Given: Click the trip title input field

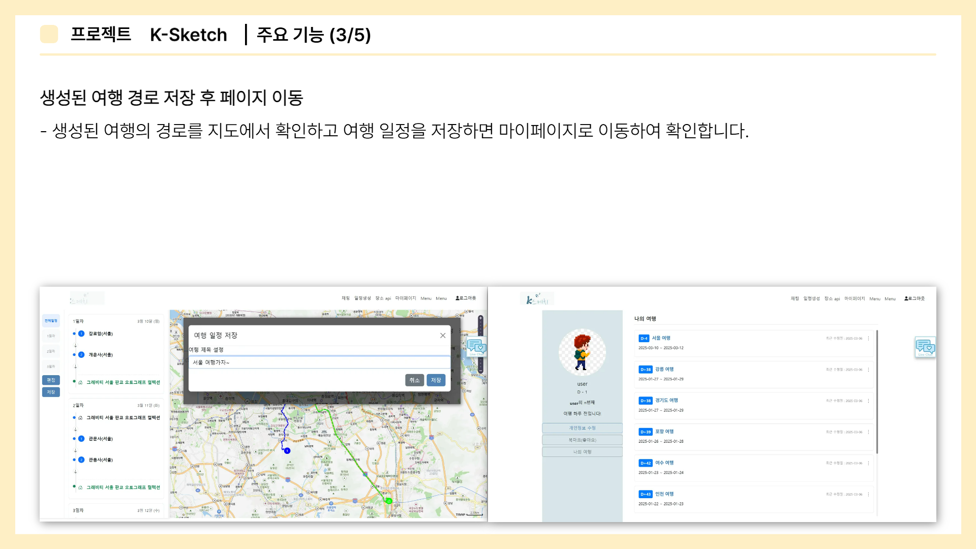Looking at the screenshot, I should [x=319, y=362].
